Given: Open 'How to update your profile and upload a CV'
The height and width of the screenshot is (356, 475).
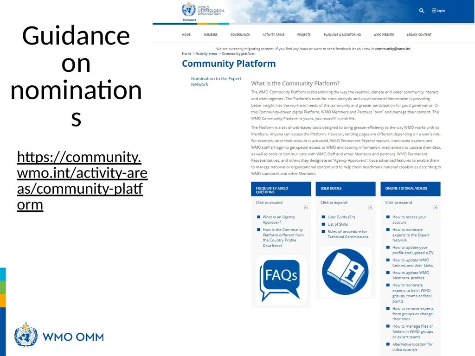Looking at the screenshot, I should tap(413, 250).
